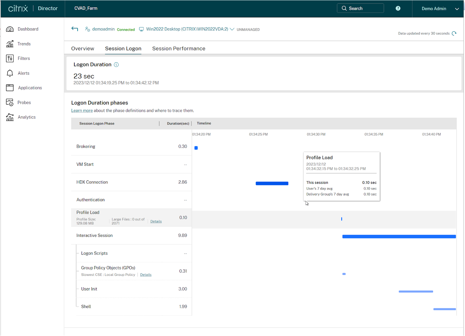Switch to the Session Performance tab
This screenshot has height=336, width=465.
[x=179, y=48]
